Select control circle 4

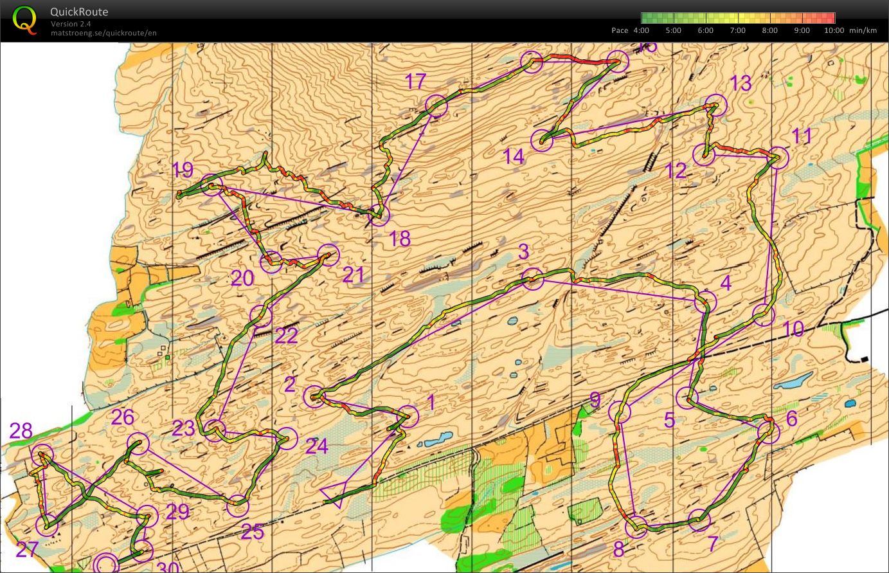[706, 302]
